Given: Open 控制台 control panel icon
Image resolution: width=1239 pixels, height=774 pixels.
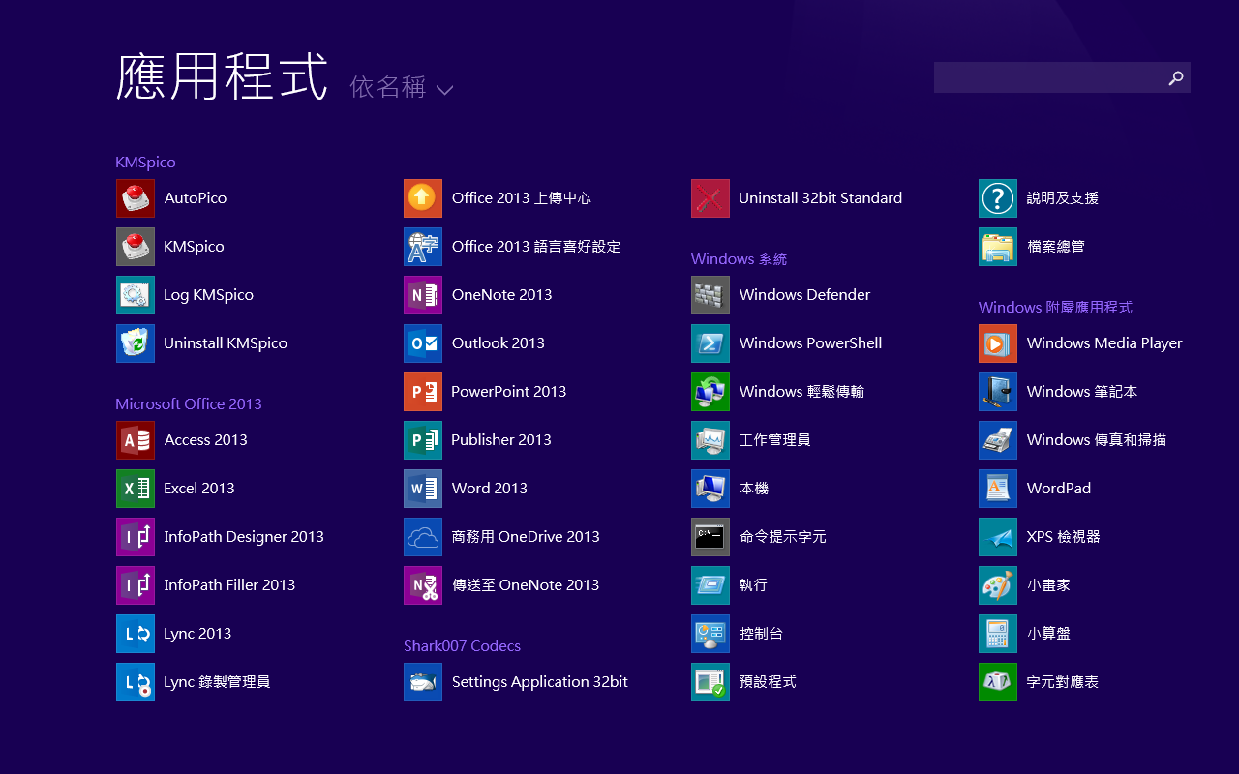Looking at the screenshot, I should click(710, 634).
